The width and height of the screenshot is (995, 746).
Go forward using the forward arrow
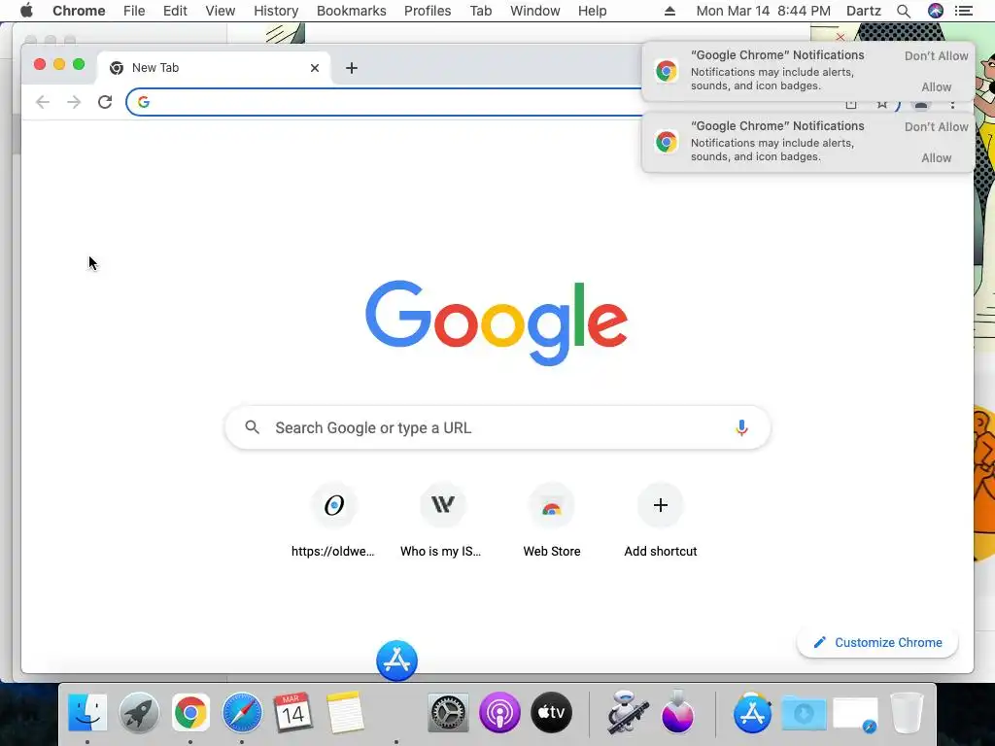pyautogui.click(x=74, y=101)
